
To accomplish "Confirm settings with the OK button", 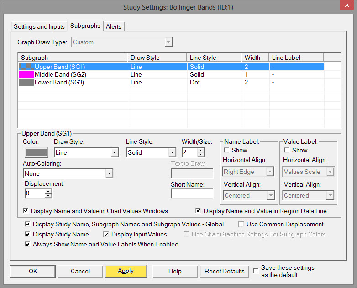I will (x=33, y=271).
